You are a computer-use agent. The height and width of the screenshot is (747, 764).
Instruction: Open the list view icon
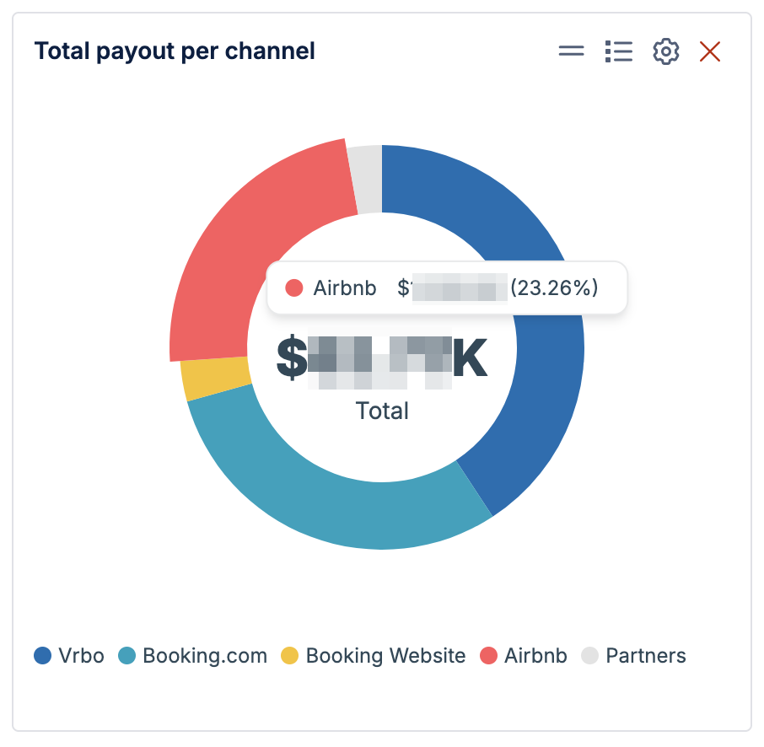coord(619,51)
